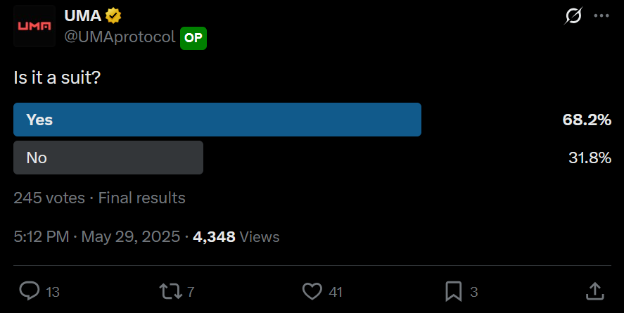Click the reply speech bubble icon
This screenshot has height=313, width=624.
click(29, 290)
